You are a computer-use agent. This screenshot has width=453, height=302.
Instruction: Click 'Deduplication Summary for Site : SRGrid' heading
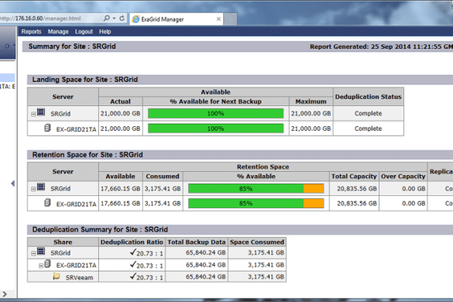100,230
